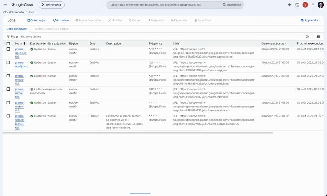Open the prems-prod project selector
The height and width of the screenshot is (196, 327).
pyautogui.click(x=52, y=5)
